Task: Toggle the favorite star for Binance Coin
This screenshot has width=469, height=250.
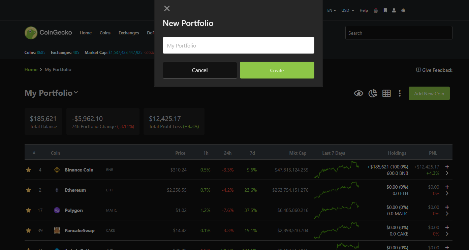Action: (x=29, y=170)
